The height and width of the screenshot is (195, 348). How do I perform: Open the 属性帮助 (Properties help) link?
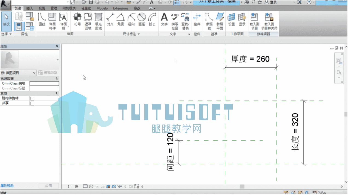pos(7,186)
